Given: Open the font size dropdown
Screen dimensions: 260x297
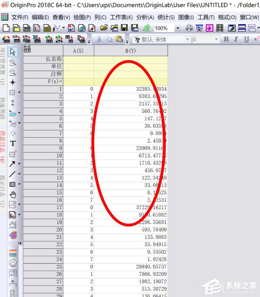Looking at the screenshot, I should [x=216, y=39].
